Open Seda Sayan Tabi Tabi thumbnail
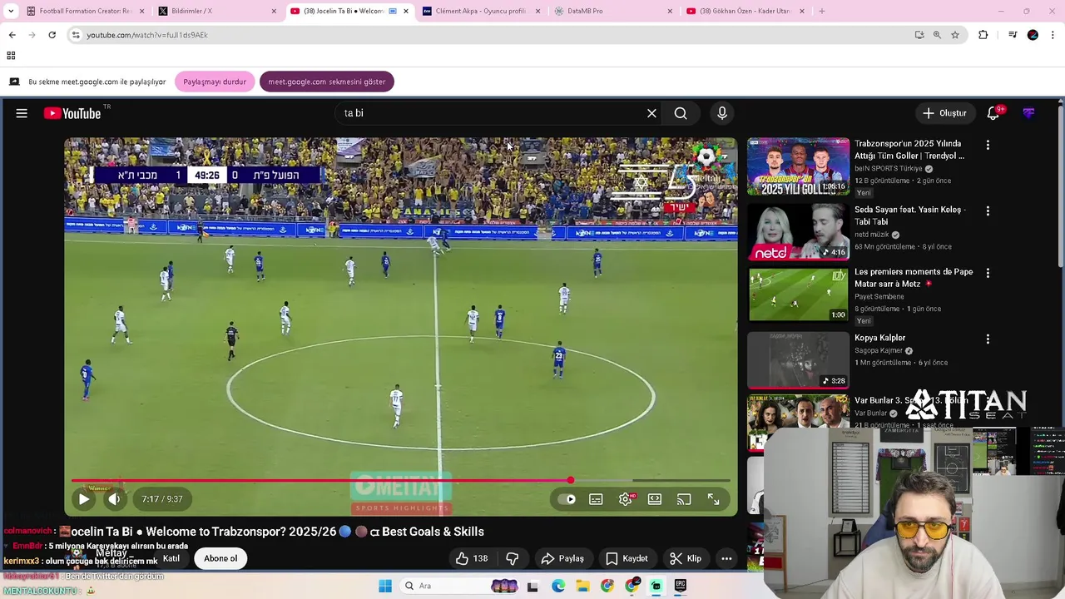 (x=798, y=232)
